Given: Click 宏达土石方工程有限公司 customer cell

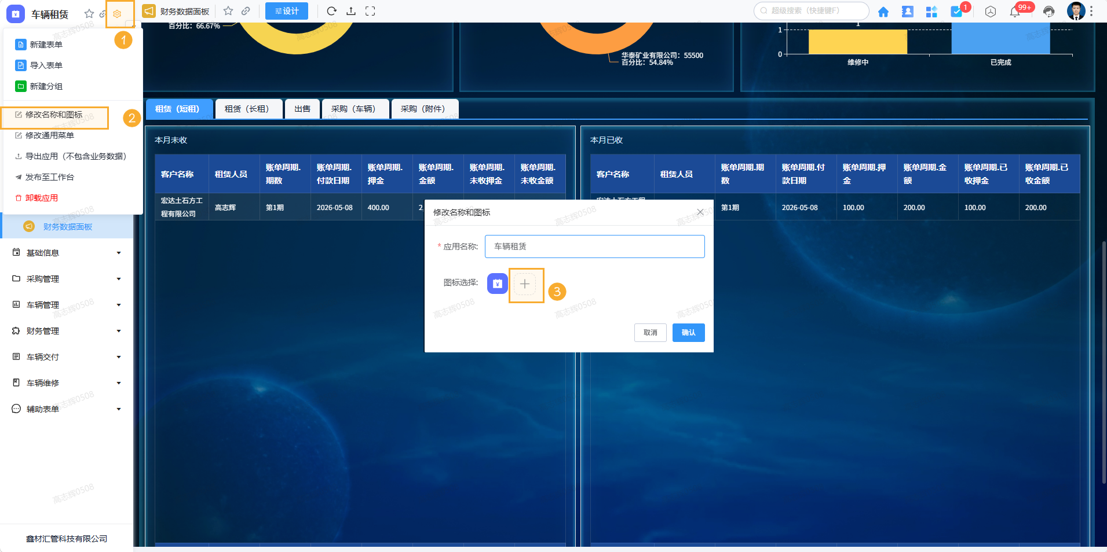Looking at the screenshot, I should pyautogui.click(x=182, y=207).
